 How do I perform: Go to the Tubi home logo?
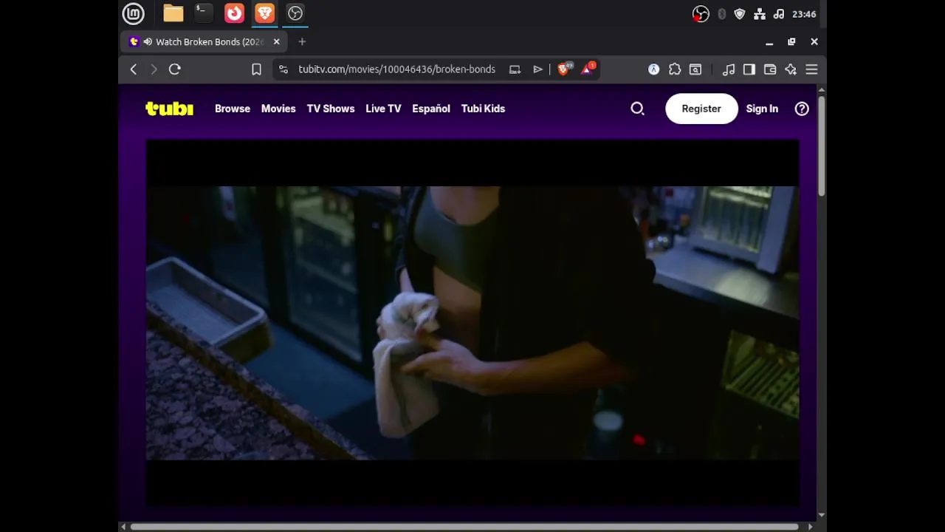tap(169, 109)
